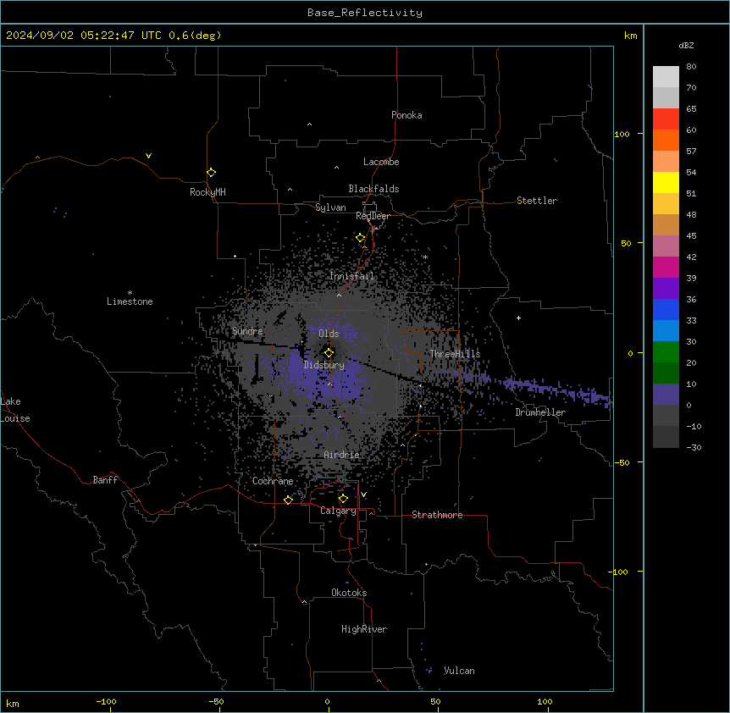The width and height of the screenshot is (730, 713).
Task: Click the ThreeHills label
Action: [x=455, y=354]
